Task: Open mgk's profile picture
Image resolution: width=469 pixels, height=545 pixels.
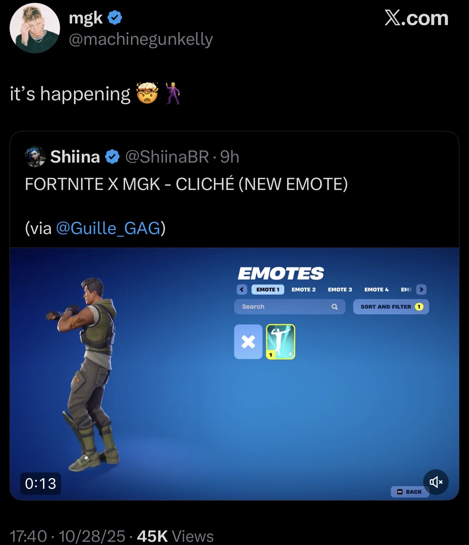Action: coord(35,28)
